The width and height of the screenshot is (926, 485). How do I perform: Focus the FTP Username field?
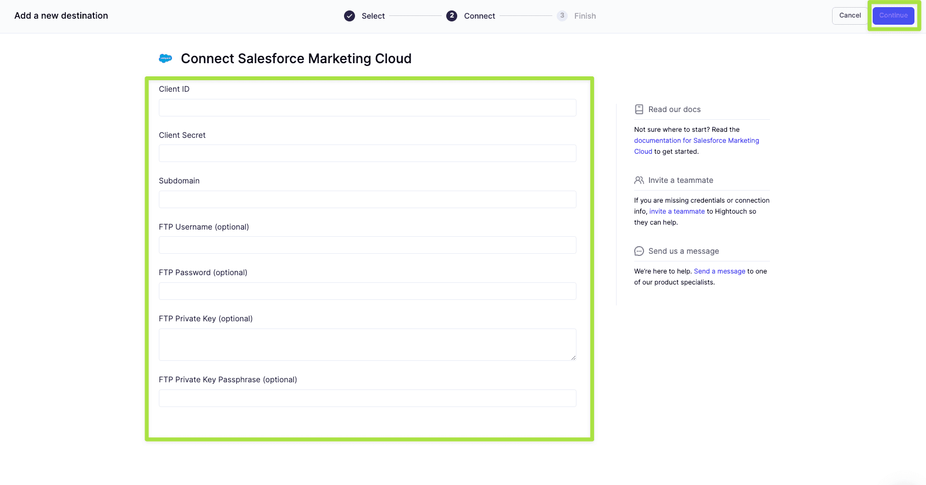coord(367,245)
